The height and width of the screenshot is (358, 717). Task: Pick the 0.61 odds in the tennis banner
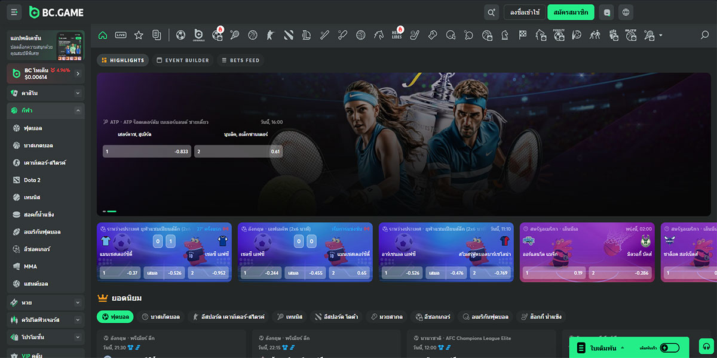tap(238, 152)
